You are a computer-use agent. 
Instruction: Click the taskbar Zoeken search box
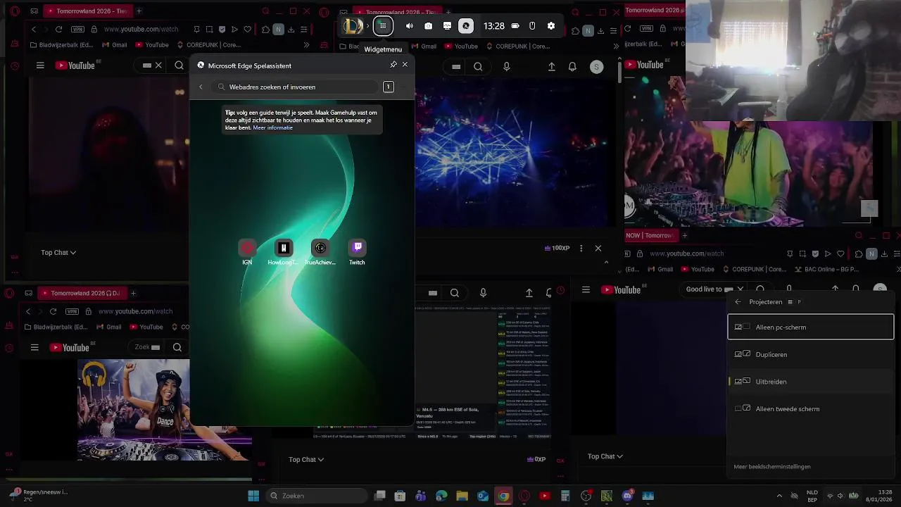(x=315, y=496)
